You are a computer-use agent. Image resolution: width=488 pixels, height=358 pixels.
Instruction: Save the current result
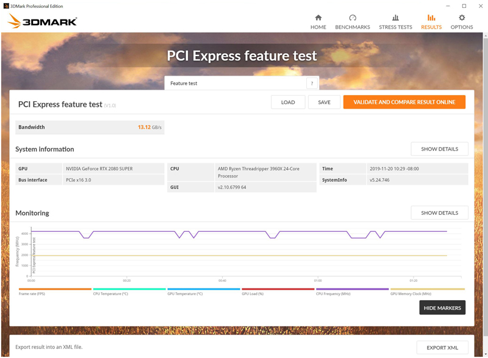324,102
